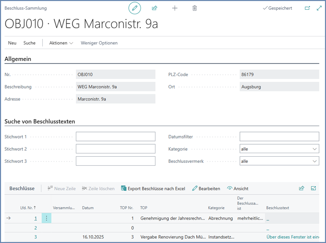326x243 pixels.
Task: Click the trash can delete icon
Action: (195, 8)
